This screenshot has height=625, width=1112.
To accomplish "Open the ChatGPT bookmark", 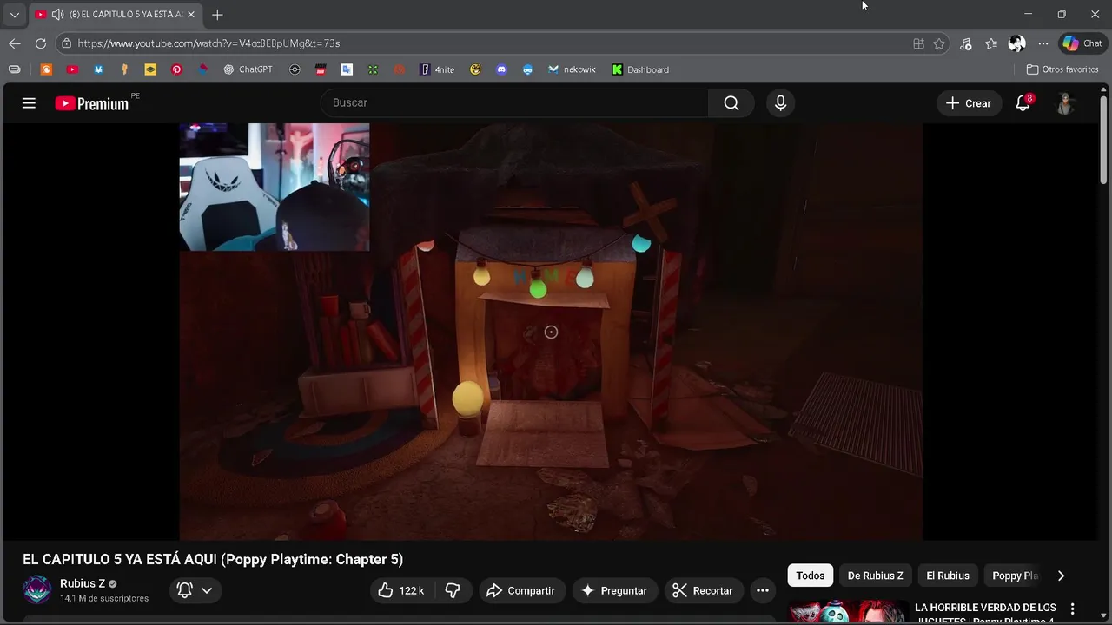I will pyautogui.click(x=248, y=69).
